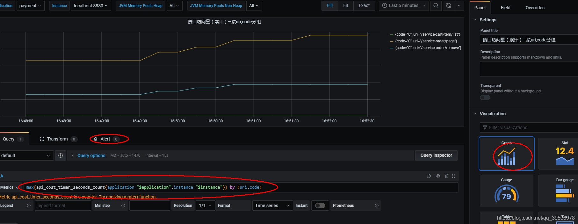Click the Description text area
The height and width of the screenshot is (224, 578).
pos(529,69)
